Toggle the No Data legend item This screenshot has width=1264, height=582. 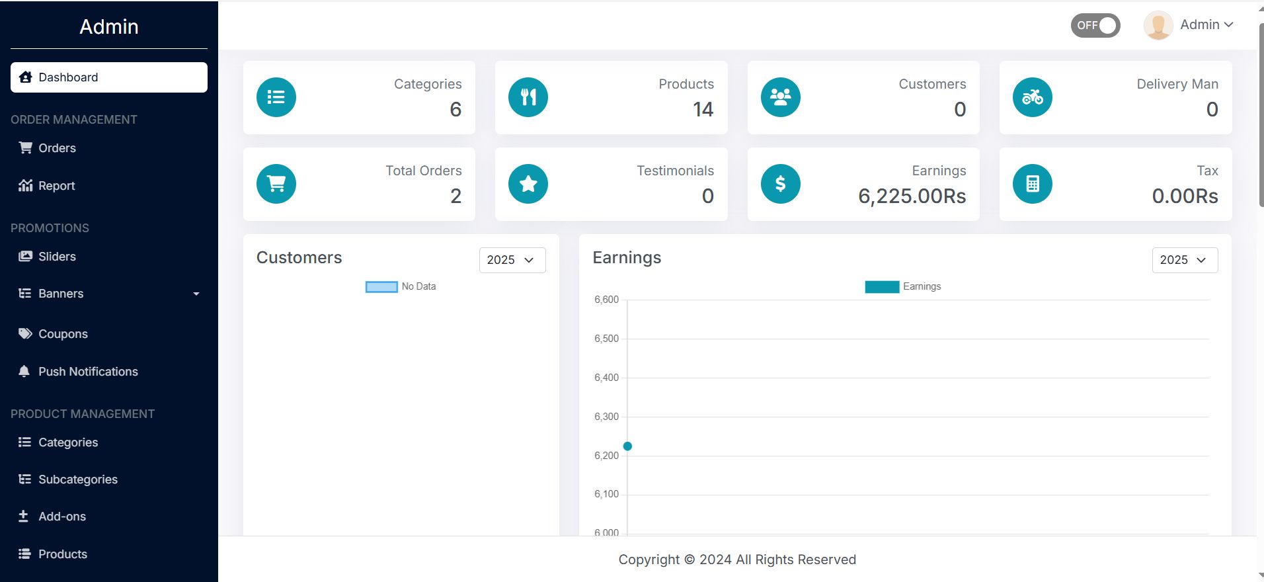(401, 286)
